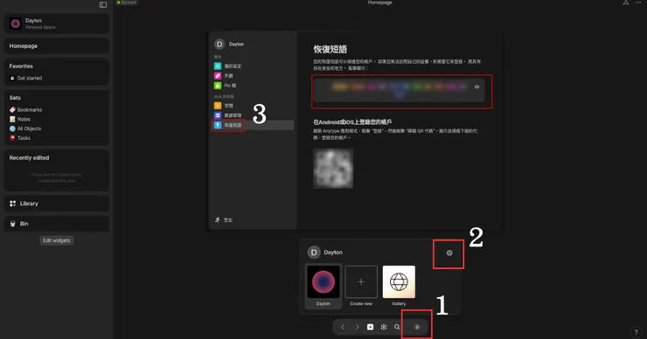Go back with left arrow in navbar
The image size is (647, 339).
coord(343,327)
